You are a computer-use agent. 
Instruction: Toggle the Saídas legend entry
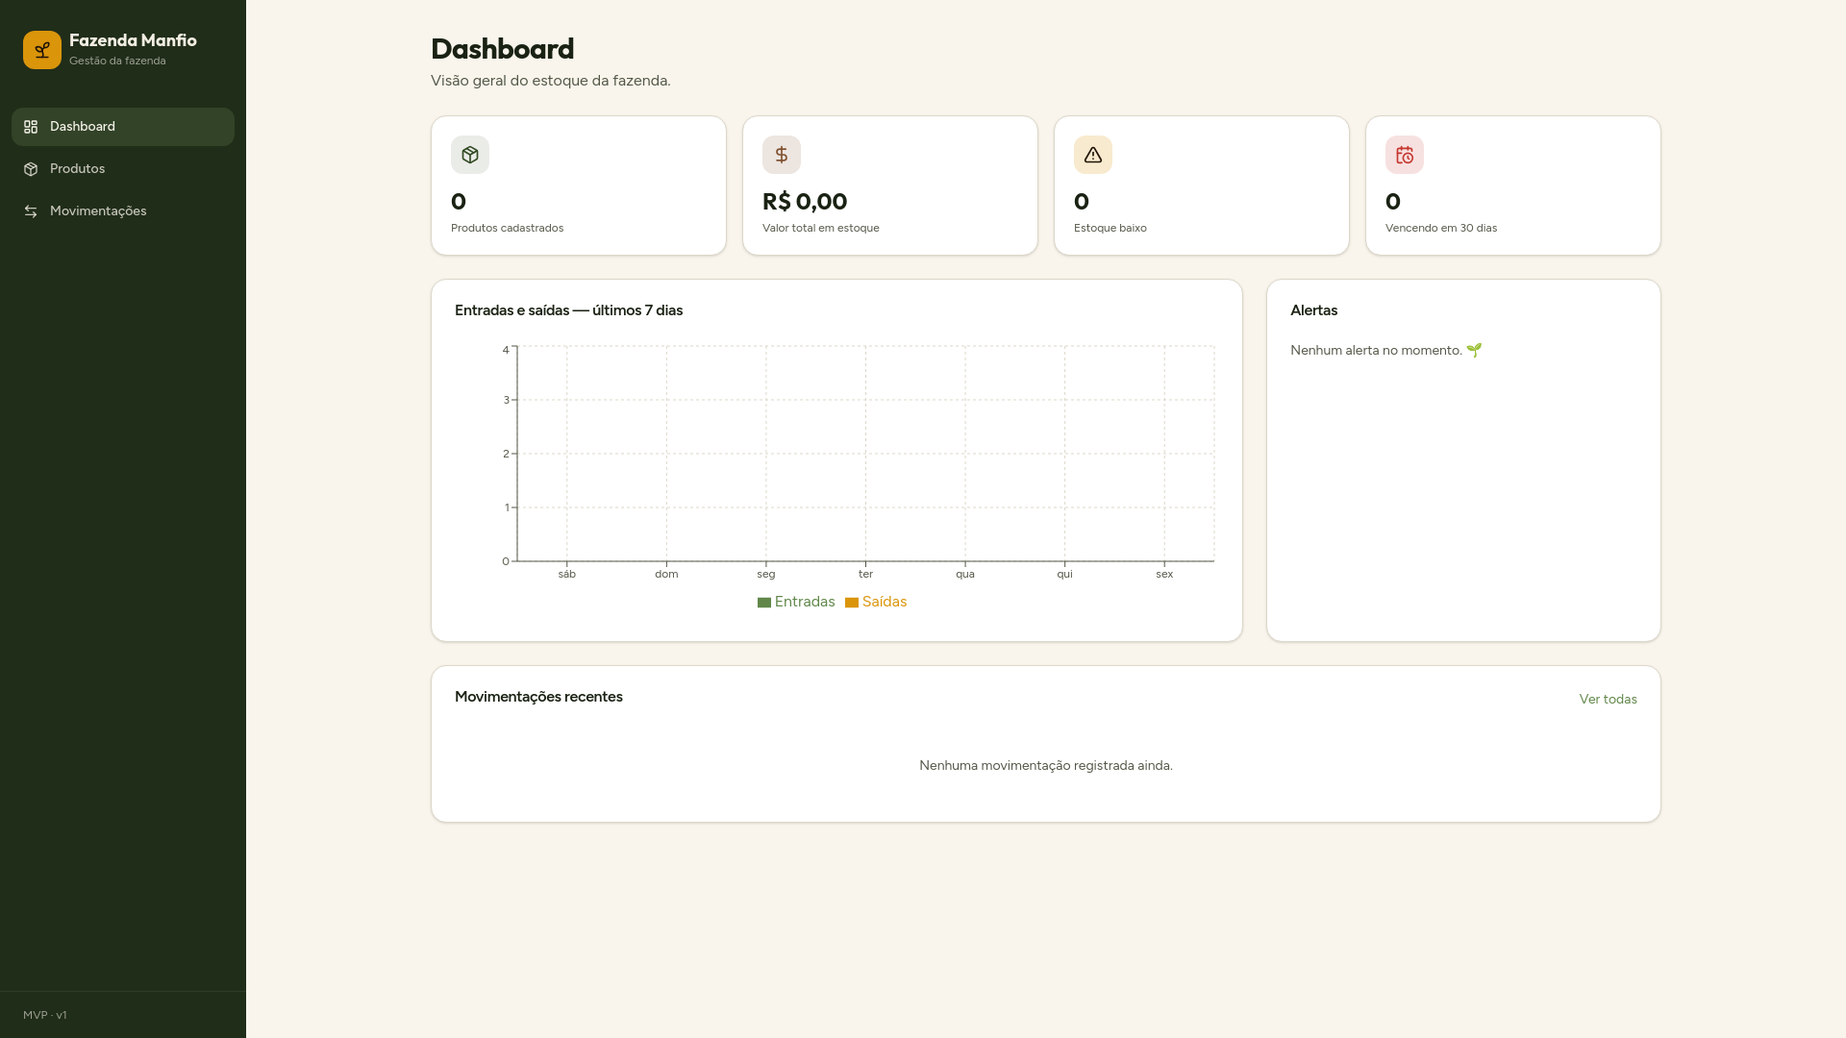pos(876,602)
